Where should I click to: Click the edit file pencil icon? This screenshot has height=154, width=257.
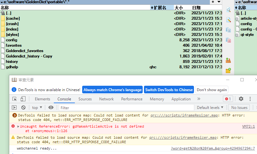[228, 20]
